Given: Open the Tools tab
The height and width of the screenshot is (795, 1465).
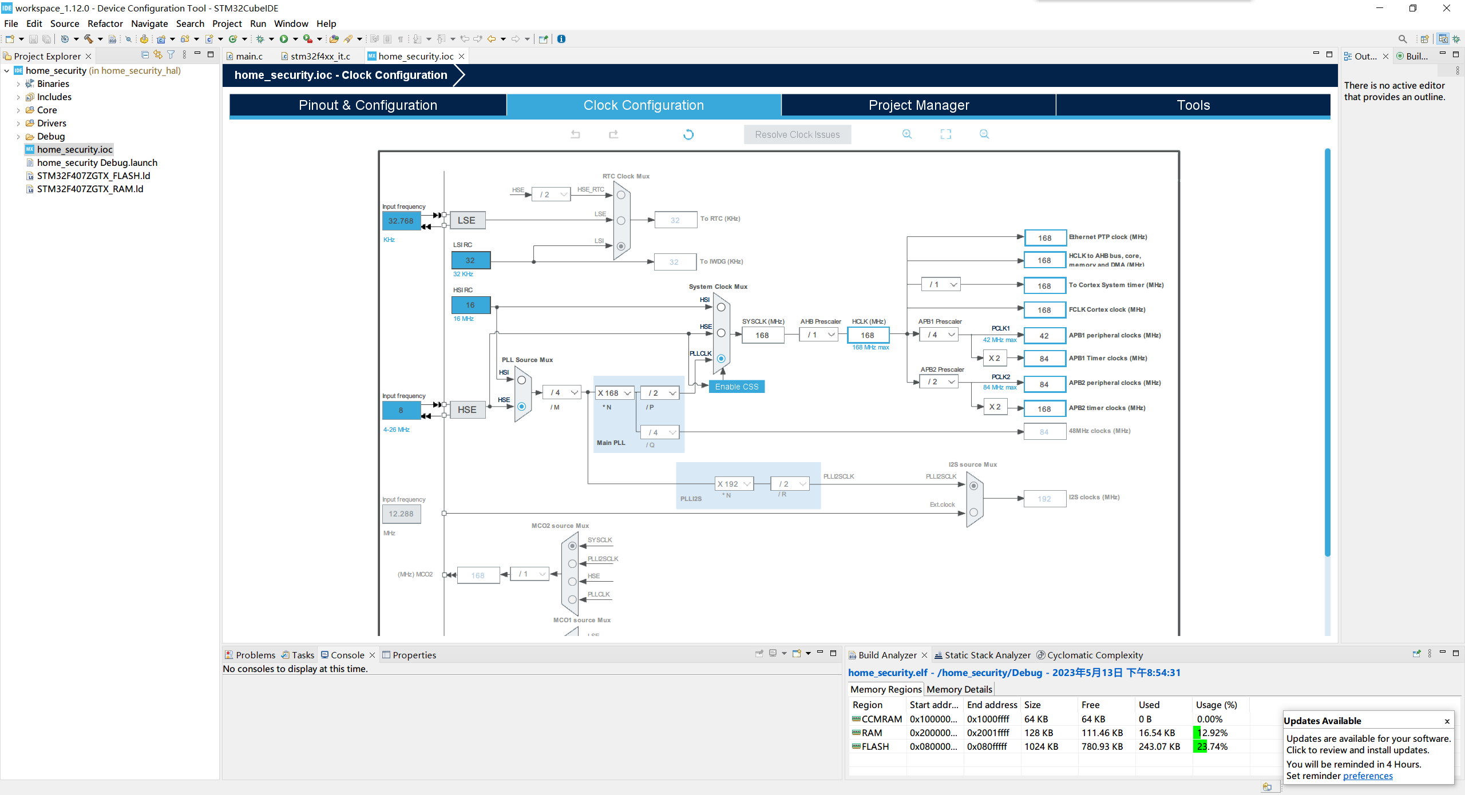Looking at the screenshot, I should [x=1193, y=105].
